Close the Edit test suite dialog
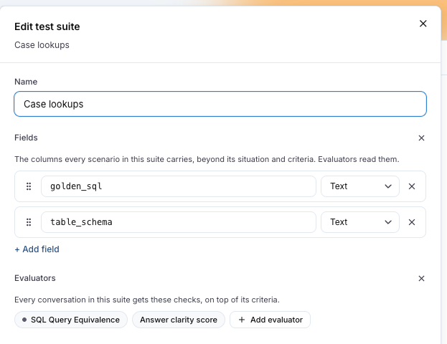Screen dimensions: 447x344 423,24
